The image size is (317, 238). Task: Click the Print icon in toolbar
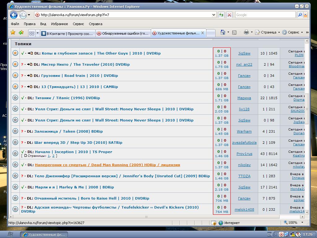coord(246,32)
